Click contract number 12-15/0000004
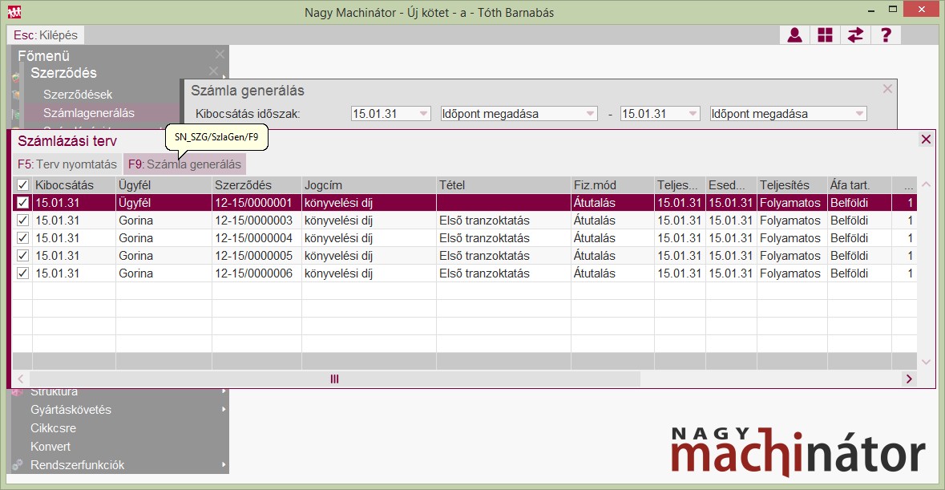Image resolution: width=945 pixels, height=490 pixels. (x=254, y=237)
